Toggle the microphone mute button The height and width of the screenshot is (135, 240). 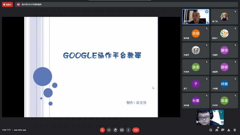(x=102, y=130)
